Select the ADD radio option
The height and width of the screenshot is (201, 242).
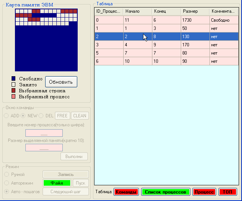[6, 115]
